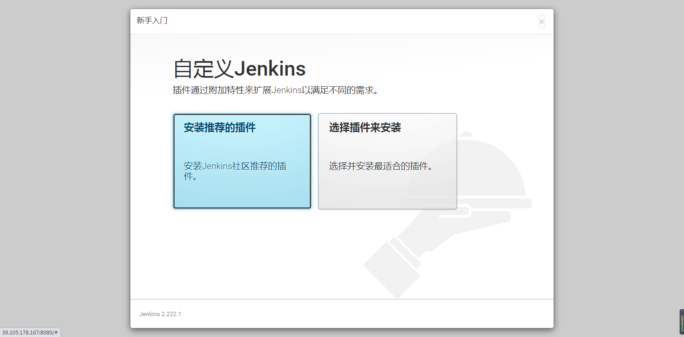This screenshot has width=684, height=337.
Task: Click the side handle at the right screen edge
Action: 682,322
